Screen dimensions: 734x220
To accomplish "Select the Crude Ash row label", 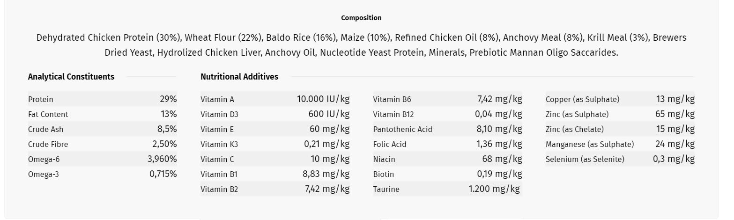I will tap(45, 129).
